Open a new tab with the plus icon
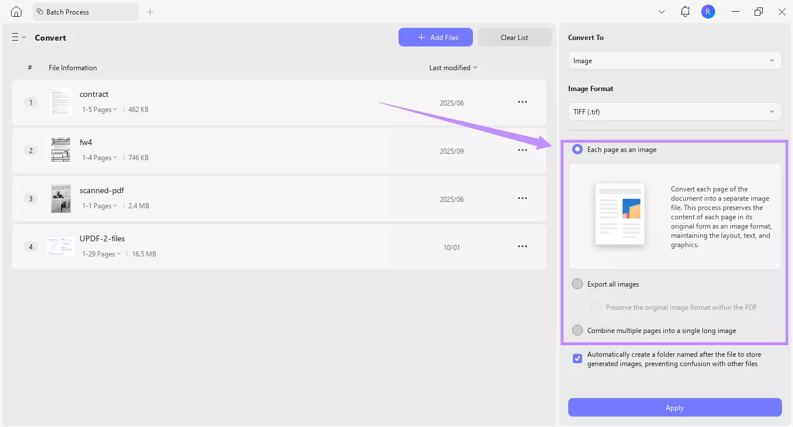The height and width of the screenshot is (427, 793). (x=150, y=11)
